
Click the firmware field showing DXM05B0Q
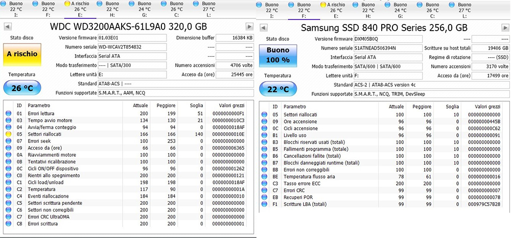(388, 39)
